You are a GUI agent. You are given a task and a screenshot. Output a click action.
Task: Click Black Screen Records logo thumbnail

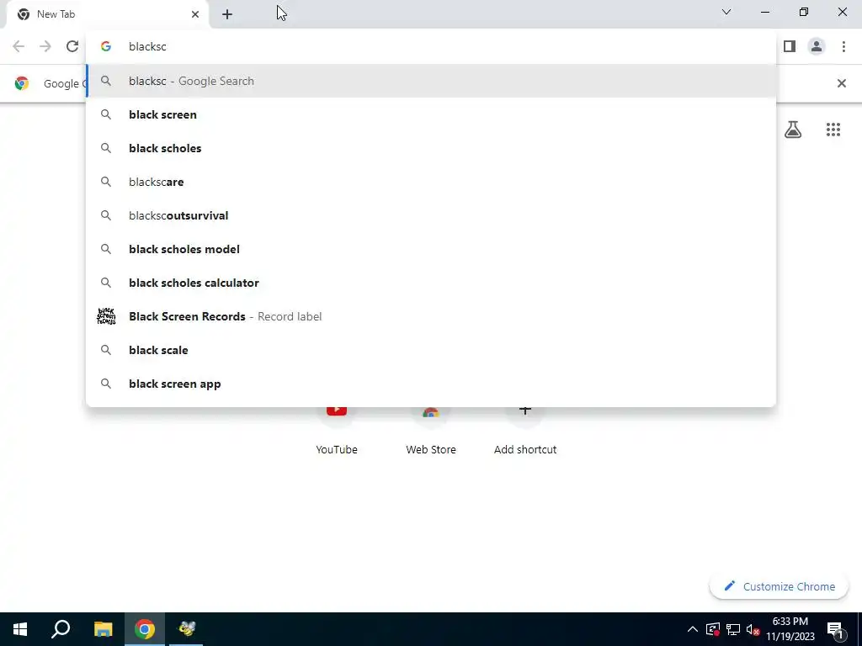coord(106,316)
